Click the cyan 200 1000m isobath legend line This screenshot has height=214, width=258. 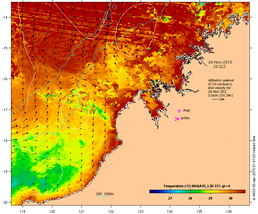point(102,197)
